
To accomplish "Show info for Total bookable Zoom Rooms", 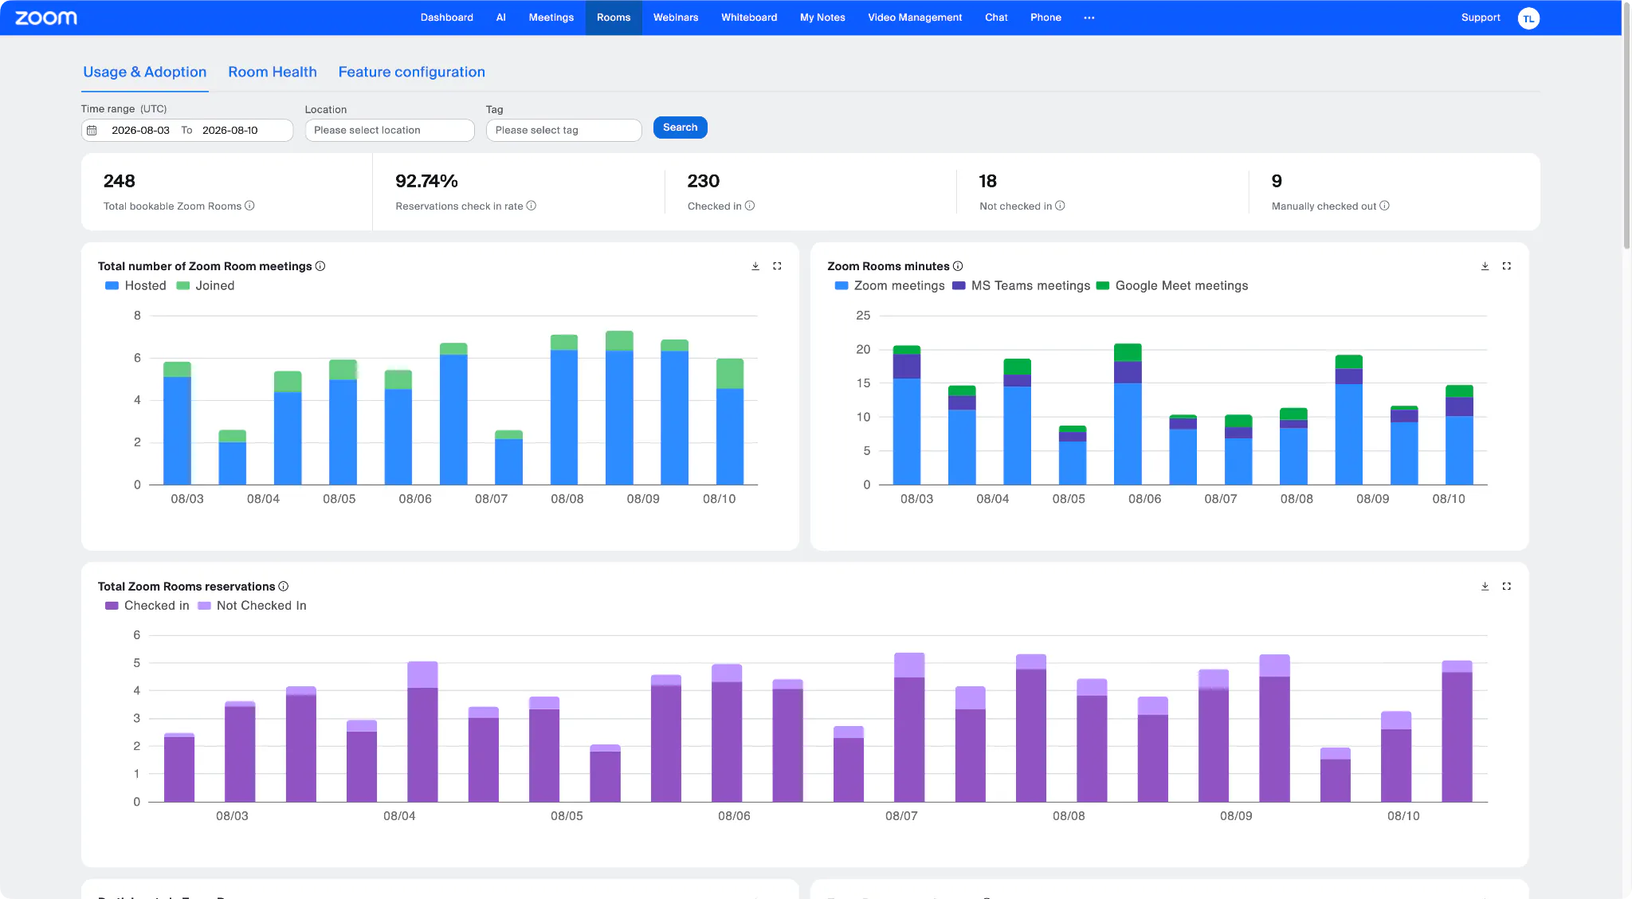I will (x=249, y=206).
